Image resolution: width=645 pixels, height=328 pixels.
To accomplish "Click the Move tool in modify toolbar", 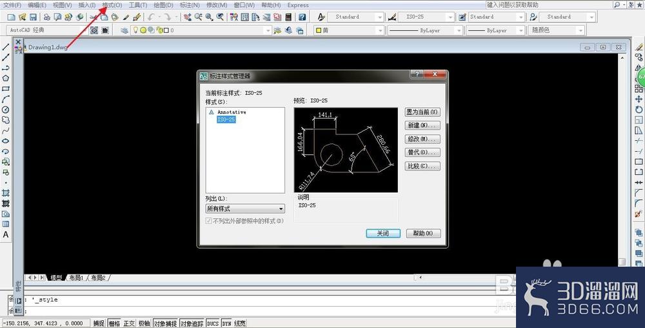I will pos(639,99).
